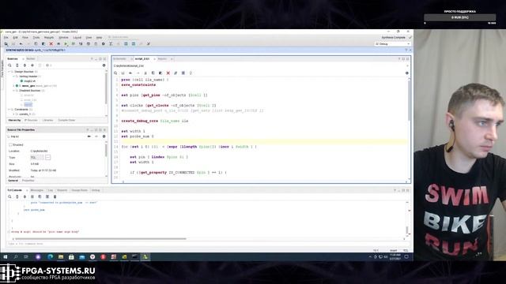
Task: Expand the constrs_1 node
Action: click(13, 114)
